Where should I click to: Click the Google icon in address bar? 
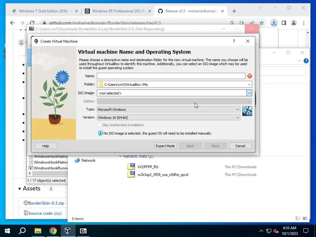232,23
